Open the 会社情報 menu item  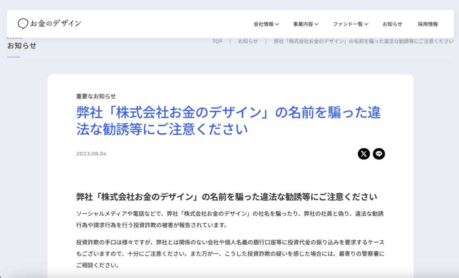[264, 24]
